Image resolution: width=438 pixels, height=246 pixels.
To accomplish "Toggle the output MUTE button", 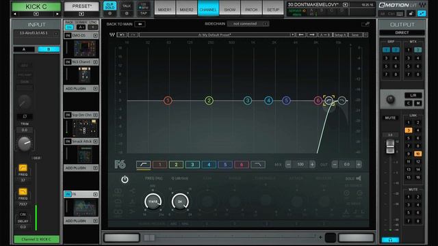I will coord(390,118).
